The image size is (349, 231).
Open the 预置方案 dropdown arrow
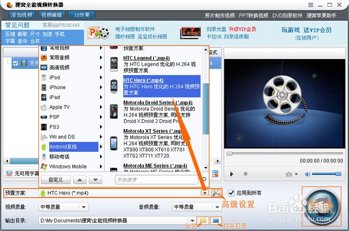click(205, 193)
